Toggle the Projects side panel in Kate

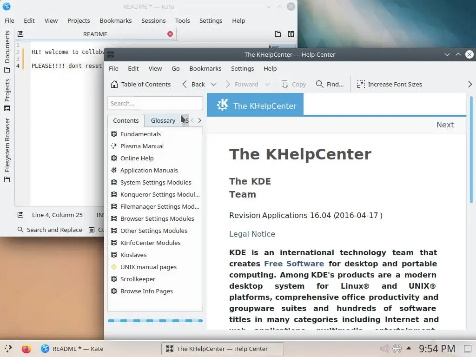tap(7, 95)
